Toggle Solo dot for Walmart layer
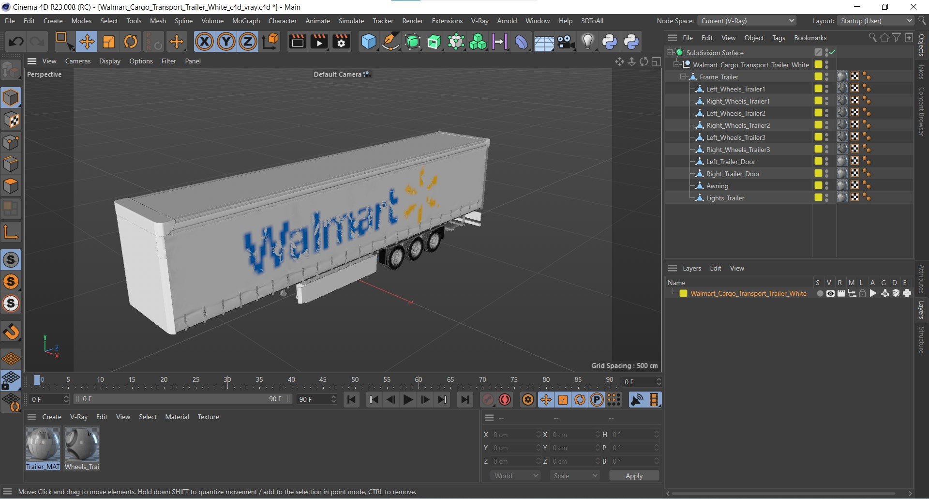 point(820,294)
